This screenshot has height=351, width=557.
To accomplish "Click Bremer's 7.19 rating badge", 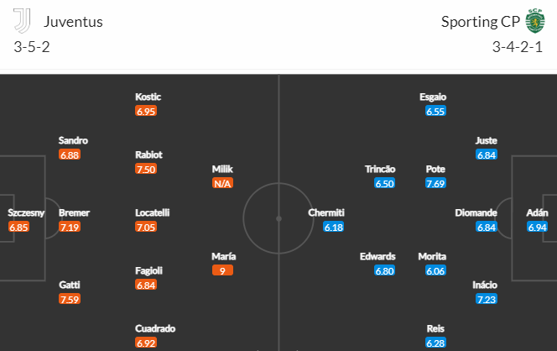I will pos(70,227).
